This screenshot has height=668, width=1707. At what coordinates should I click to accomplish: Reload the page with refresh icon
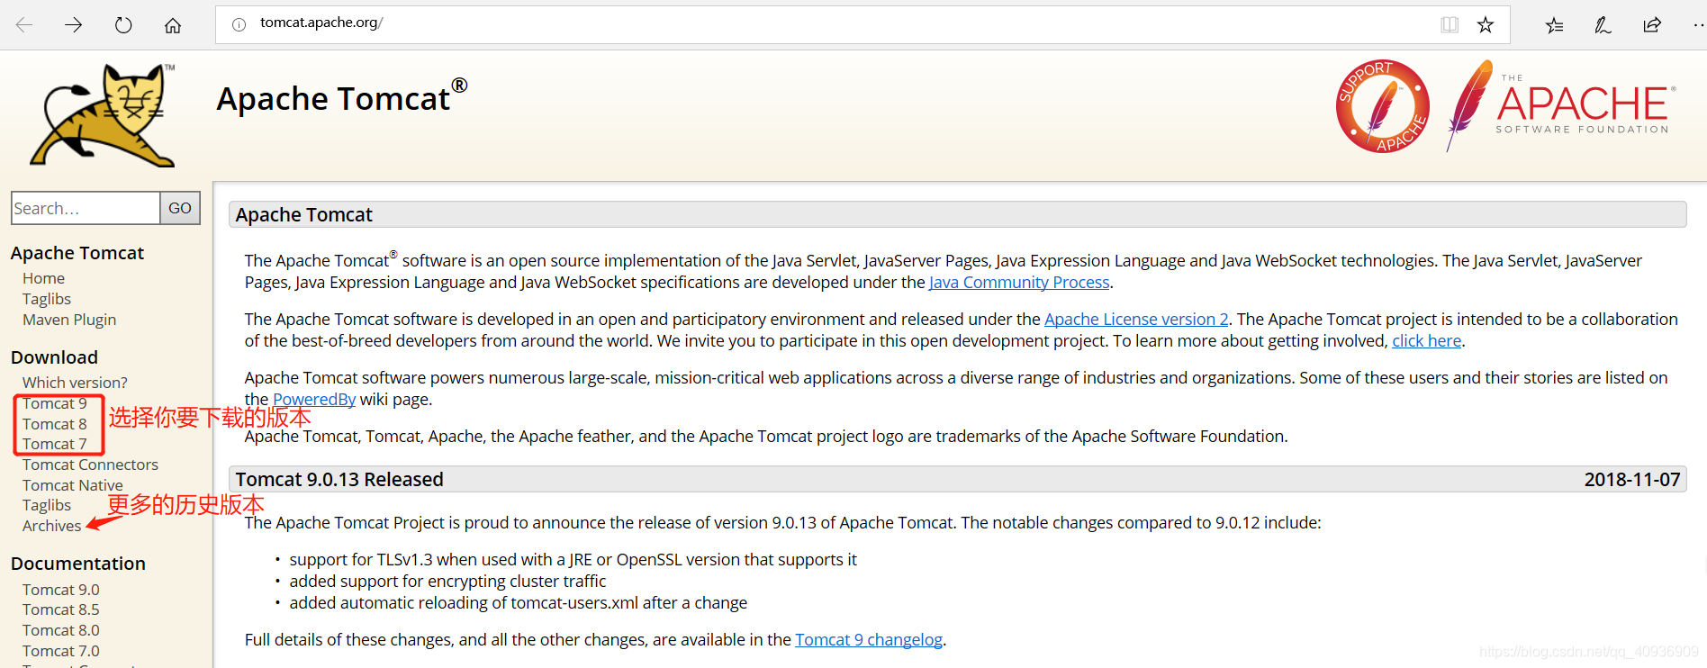coord(123,24)
